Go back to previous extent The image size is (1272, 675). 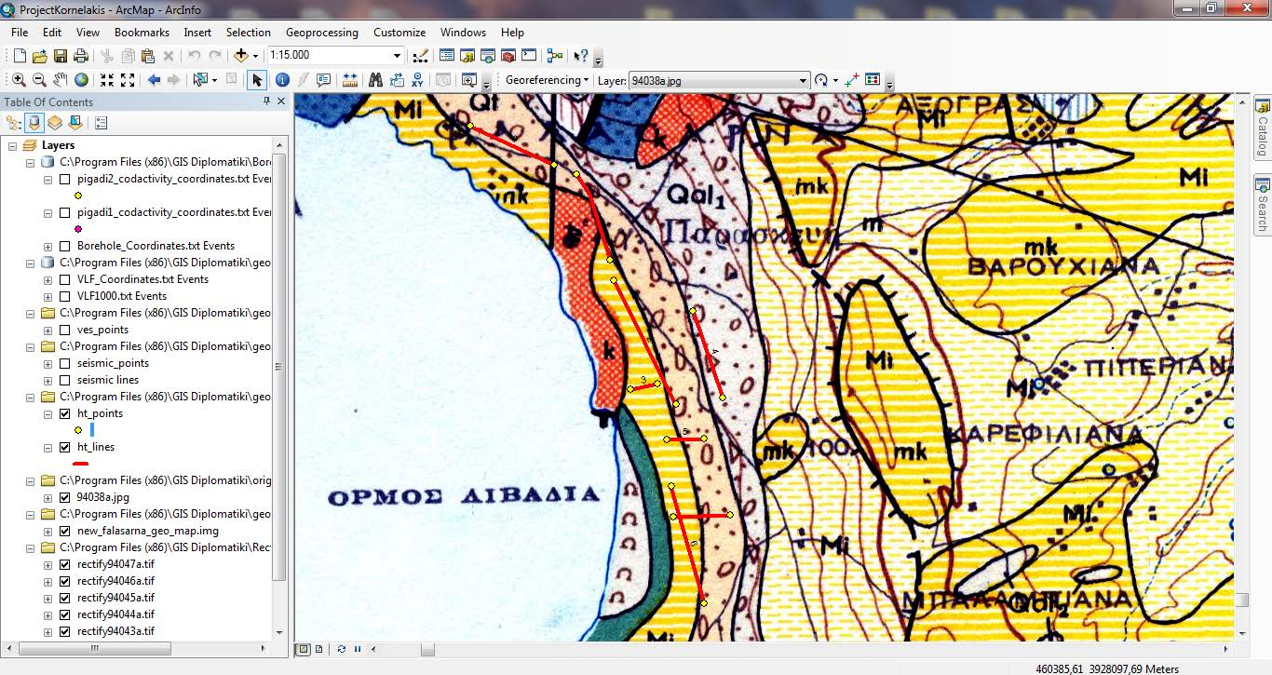155,80
